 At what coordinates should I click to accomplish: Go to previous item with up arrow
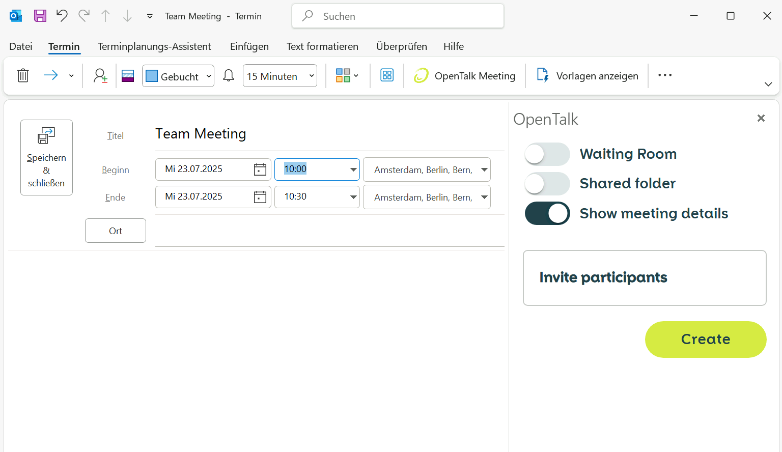(105, 16)
